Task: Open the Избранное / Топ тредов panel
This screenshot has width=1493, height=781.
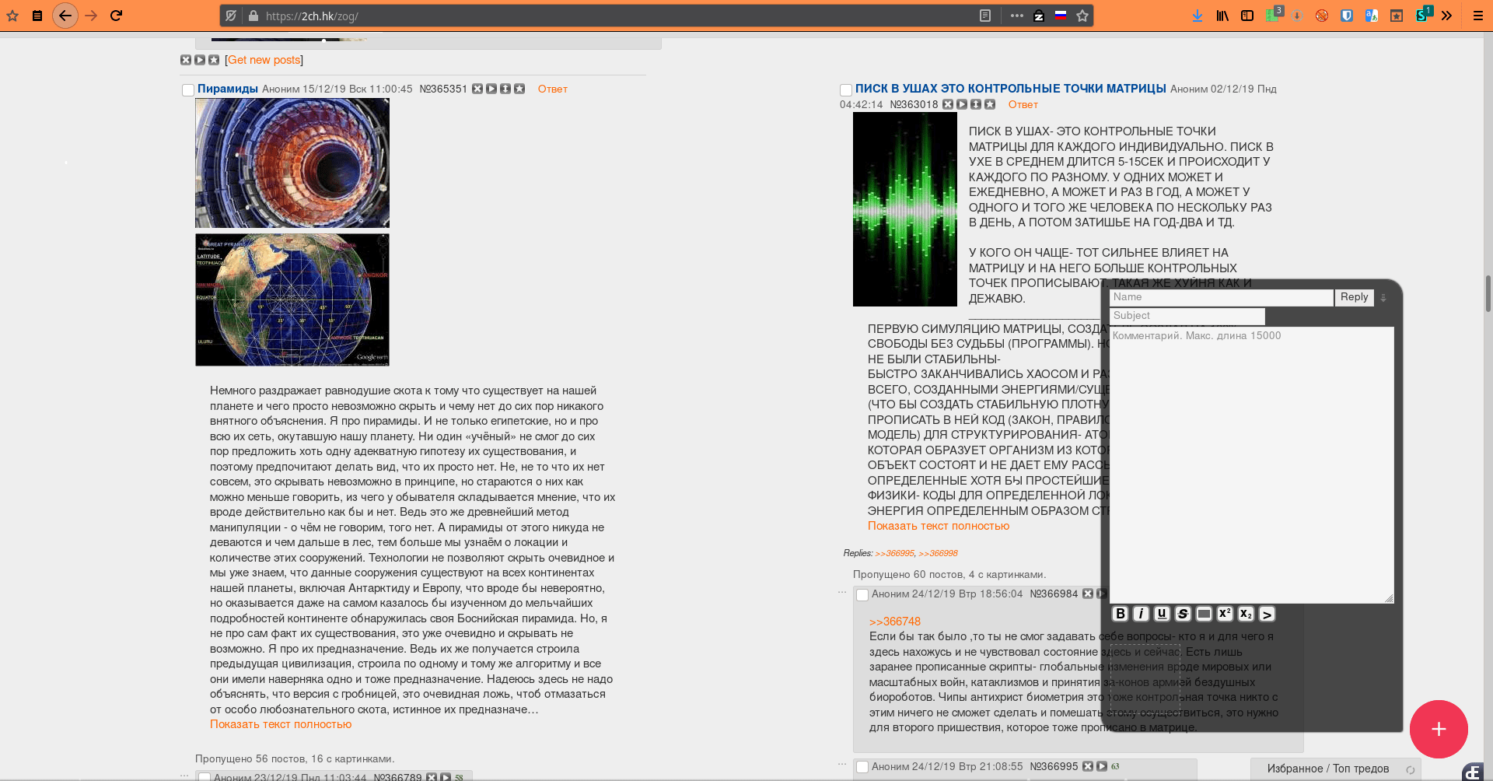Action: point(1328,769)
